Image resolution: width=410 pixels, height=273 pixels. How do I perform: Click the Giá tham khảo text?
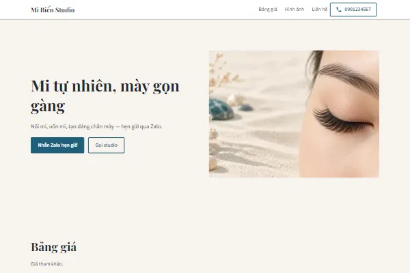[x=46, y=264]
